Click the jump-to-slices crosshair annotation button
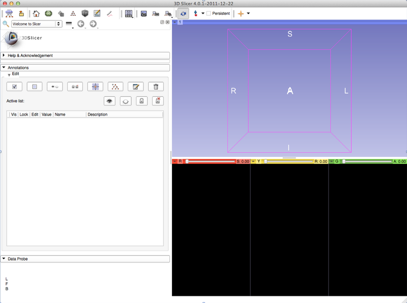The width and height of the screenshot is (407, 303). coord(95,87)
